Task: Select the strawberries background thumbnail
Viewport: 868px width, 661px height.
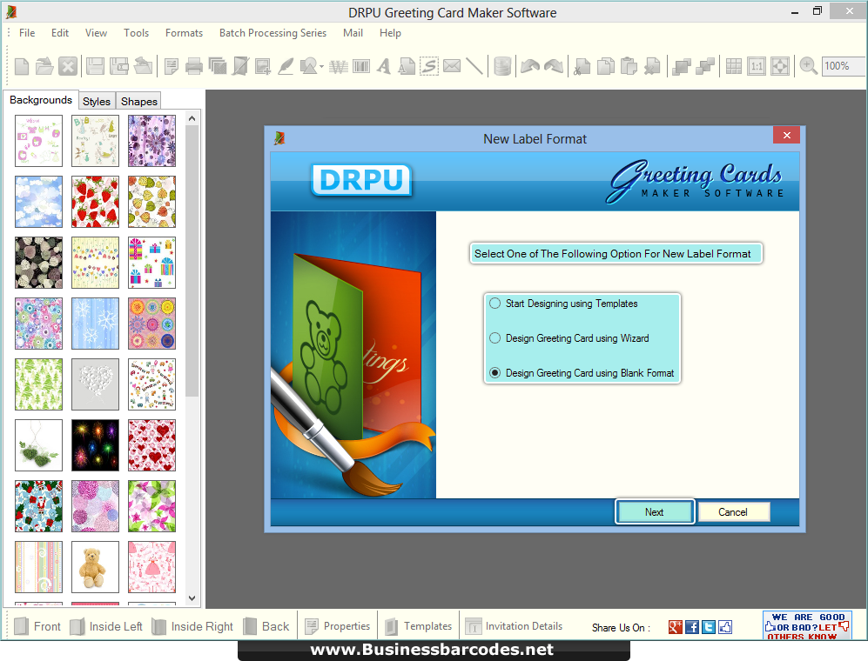Action: (95, 202)
